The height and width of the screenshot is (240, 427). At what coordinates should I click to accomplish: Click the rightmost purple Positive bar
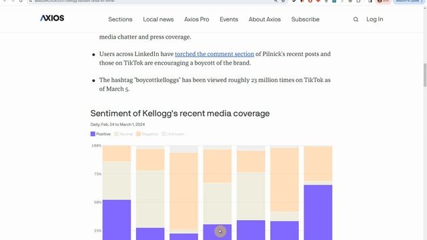318,212
